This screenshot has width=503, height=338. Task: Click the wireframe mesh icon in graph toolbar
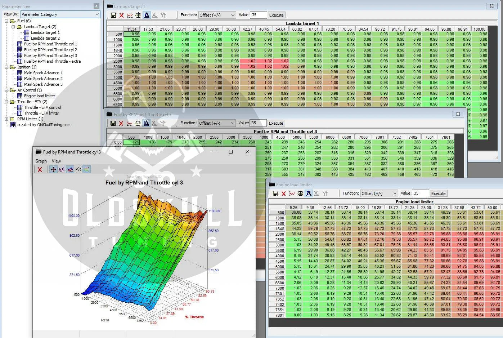pos(78,169)
